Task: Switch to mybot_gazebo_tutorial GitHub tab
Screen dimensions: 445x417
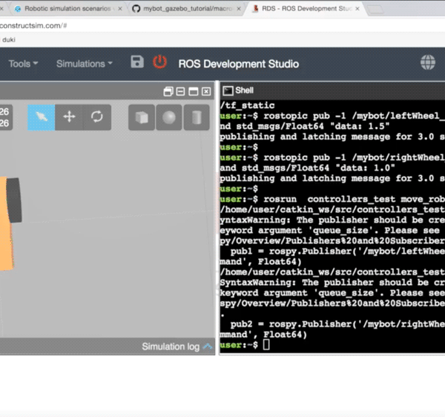Action: tap(188, 8)
